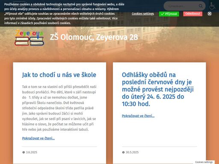Viewport: 219px width, 164px height.
Task: Open the Cookies settings tab at bottom corner
Action: pos(204,162)
